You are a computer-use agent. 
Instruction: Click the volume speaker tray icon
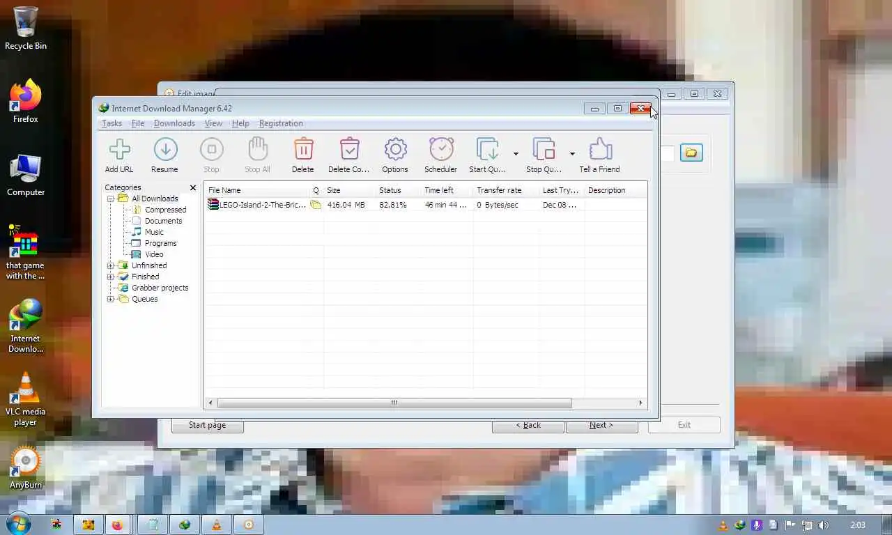pos(823,525)
